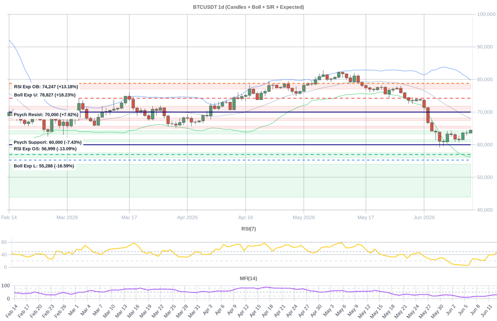
Task: Select the rotated "May 21" date label
Action: click(400, 311)
